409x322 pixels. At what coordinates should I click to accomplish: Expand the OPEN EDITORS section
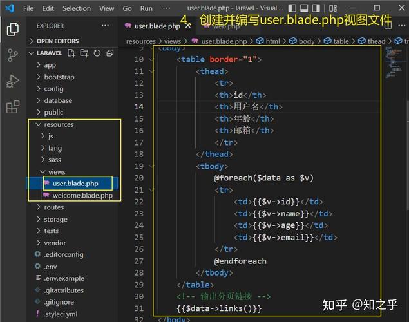pyautogui.click(x=73, y=41)
